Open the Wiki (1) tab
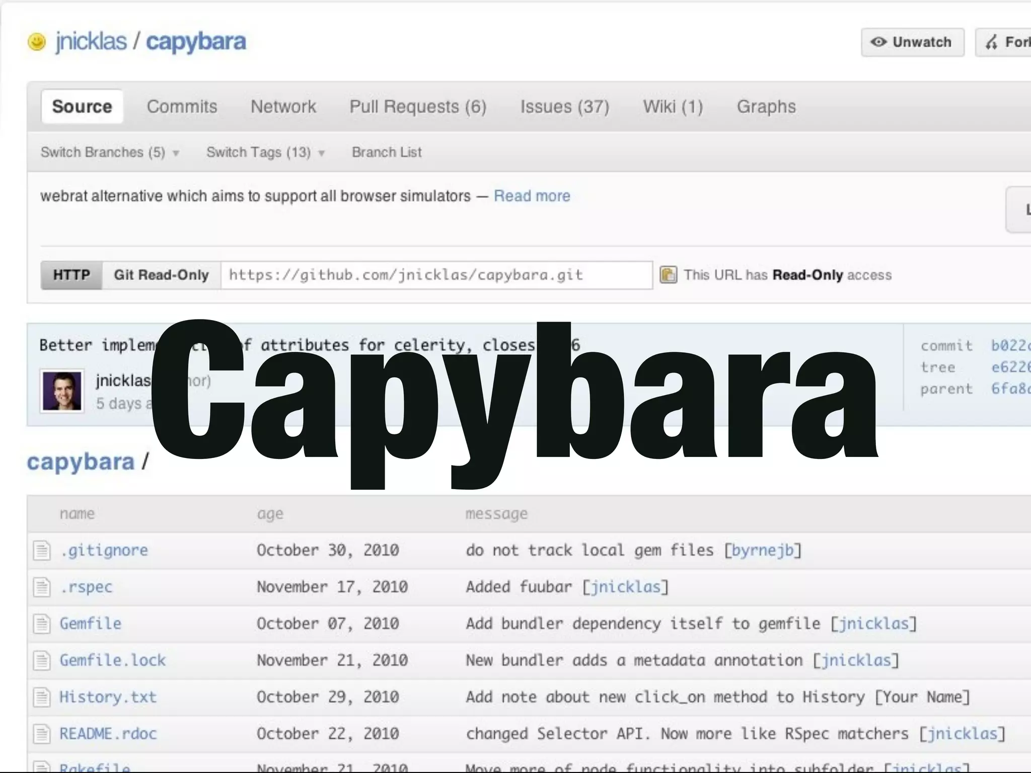Screen dimensions: 1031x773 click(673, 107)
